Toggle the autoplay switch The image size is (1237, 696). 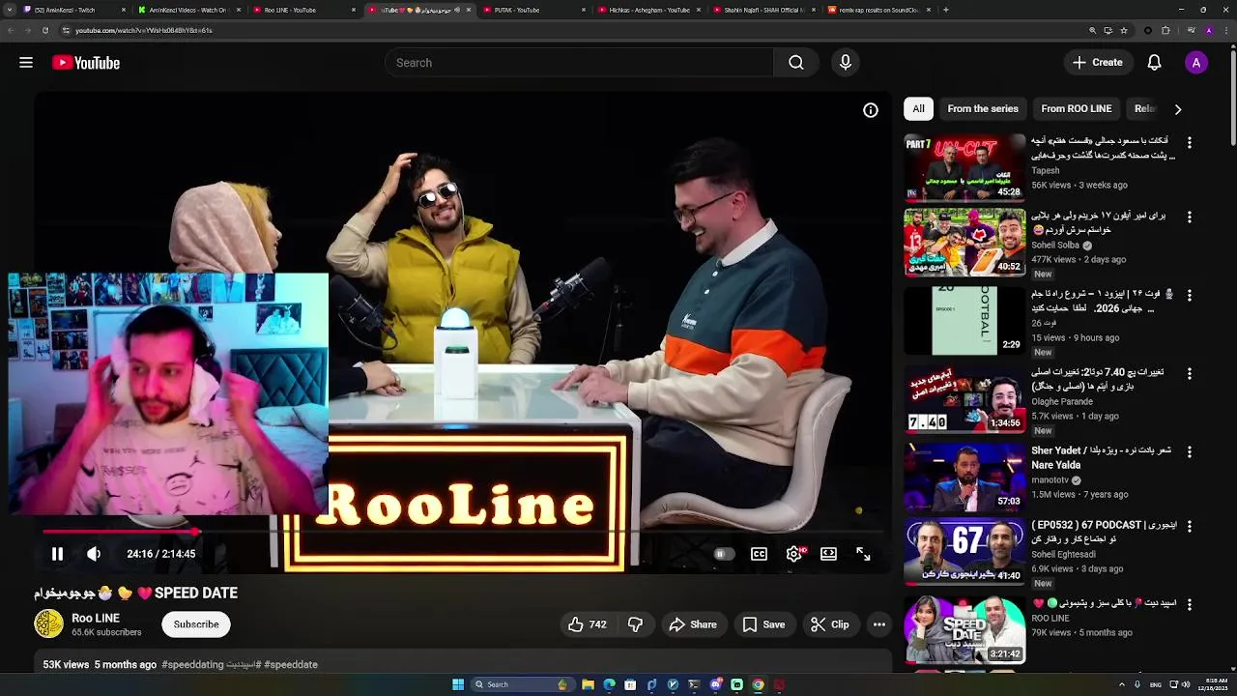pos(724,554)
